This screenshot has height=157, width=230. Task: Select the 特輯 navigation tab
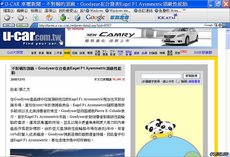coord(162,53)
